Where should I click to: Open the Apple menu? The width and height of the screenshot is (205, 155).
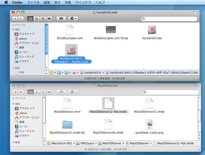pos(6,2)
